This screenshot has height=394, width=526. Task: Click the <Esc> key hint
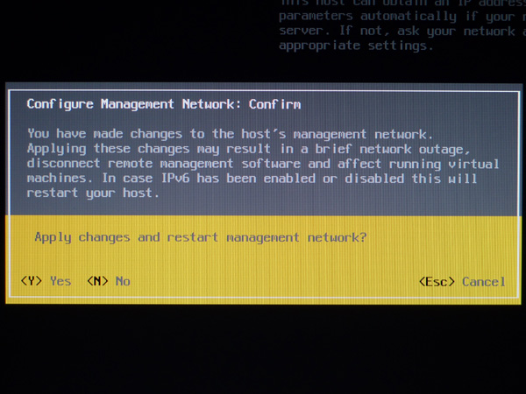[x=437, y=281]
